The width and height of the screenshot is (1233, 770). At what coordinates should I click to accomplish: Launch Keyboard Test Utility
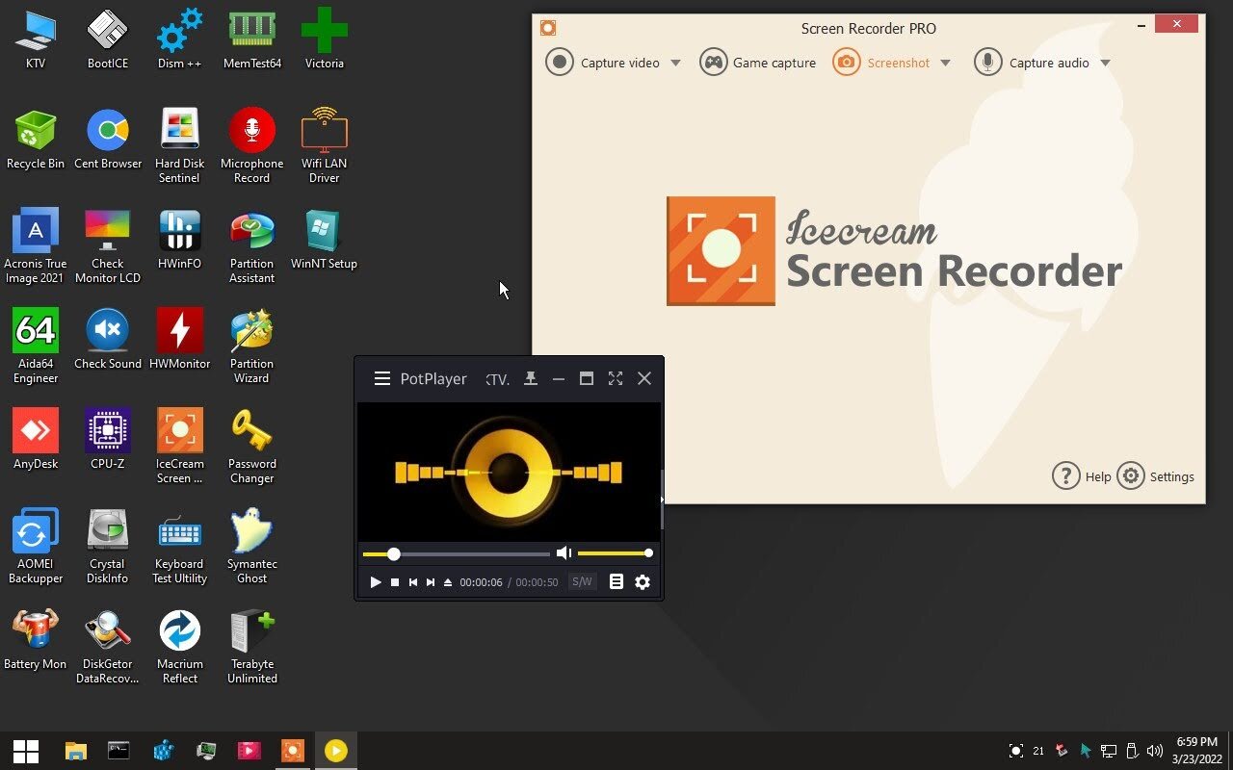(x=180, y=547)
